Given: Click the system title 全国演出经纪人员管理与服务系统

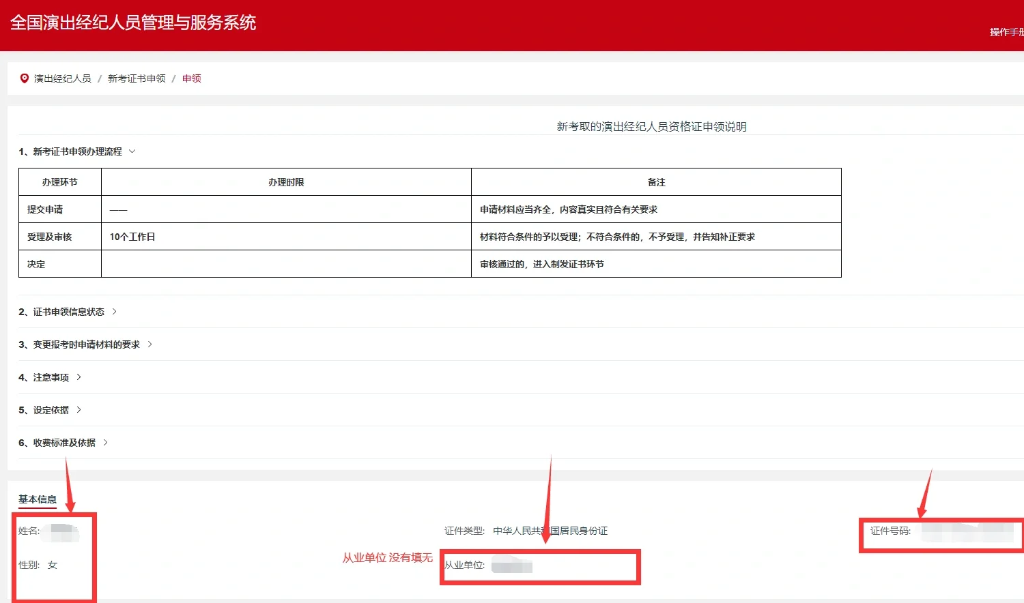Looking at the screenshot, I should point(132,23).
